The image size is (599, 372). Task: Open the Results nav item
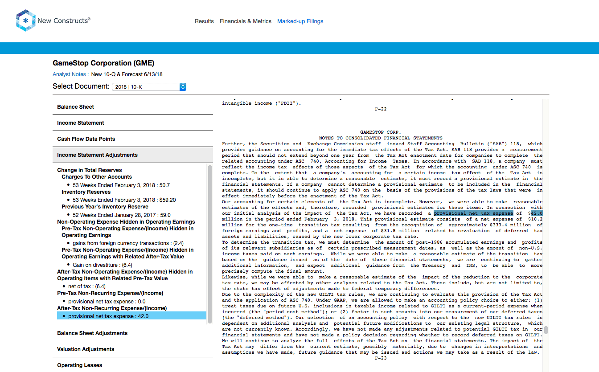tap(204, 21)
